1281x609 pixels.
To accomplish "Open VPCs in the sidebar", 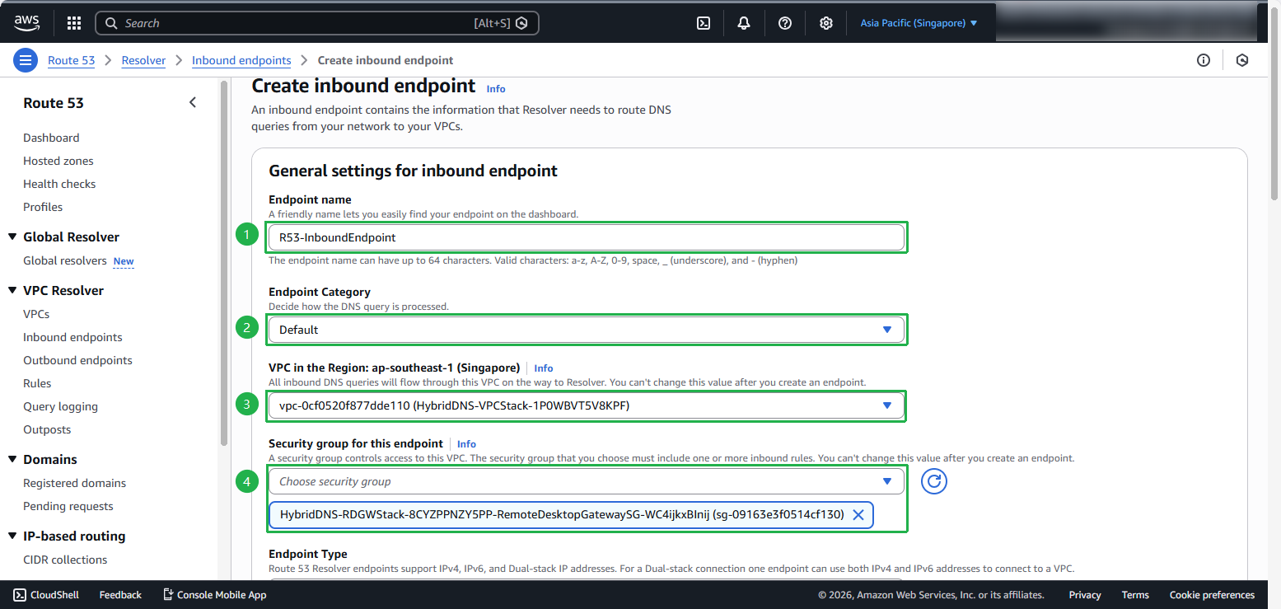I will tap(36, 314).
